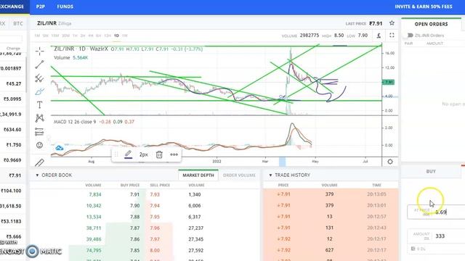Click trade with volume 627
The image size is (465, 261).
(x=329, y=250)
